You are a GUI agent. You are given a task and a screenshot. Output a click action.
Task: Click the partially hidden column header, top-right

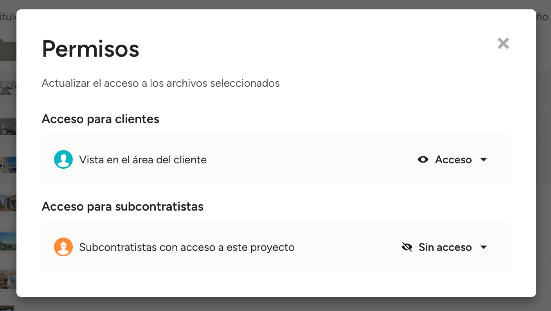point(543,17)
